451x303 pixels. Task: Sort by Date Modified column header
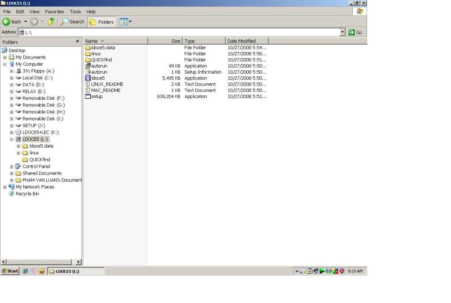coord(247,41)
